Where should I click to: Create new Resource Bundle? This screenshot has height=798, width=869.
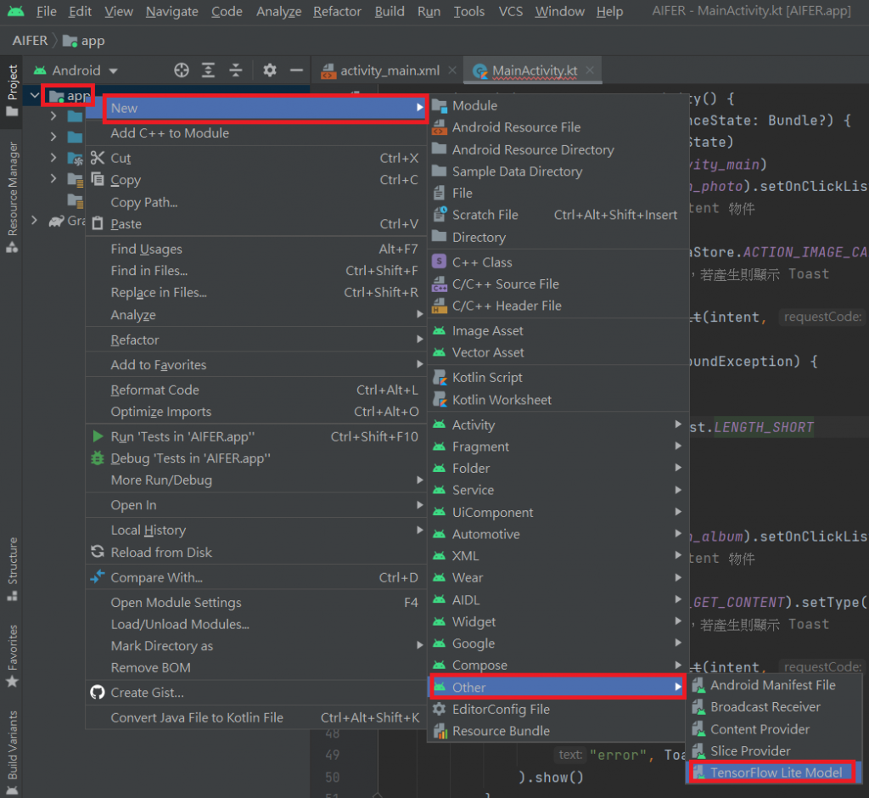(x=558, y=731)
